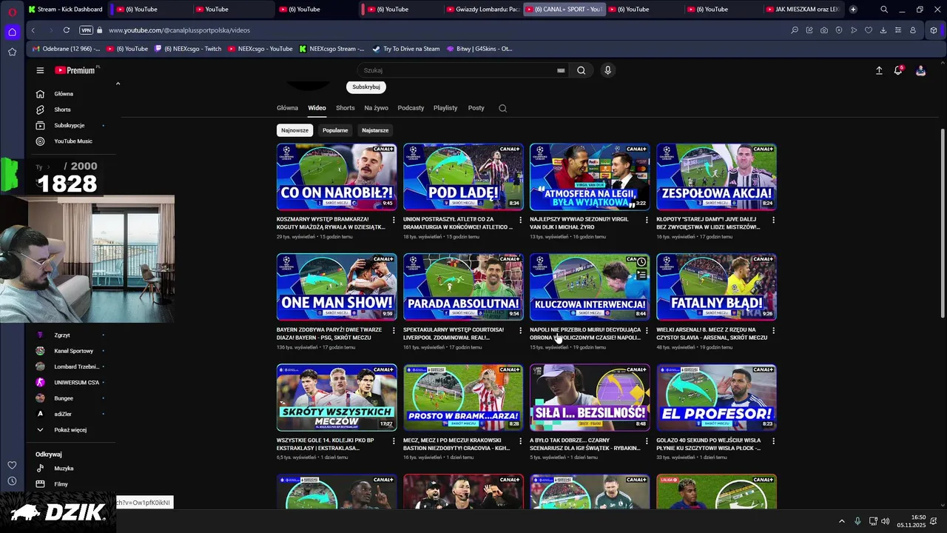The width and height of the screenshot is (947, 533).
Task: Open Kanał Sportowy subscription
Action: (73, 351)
